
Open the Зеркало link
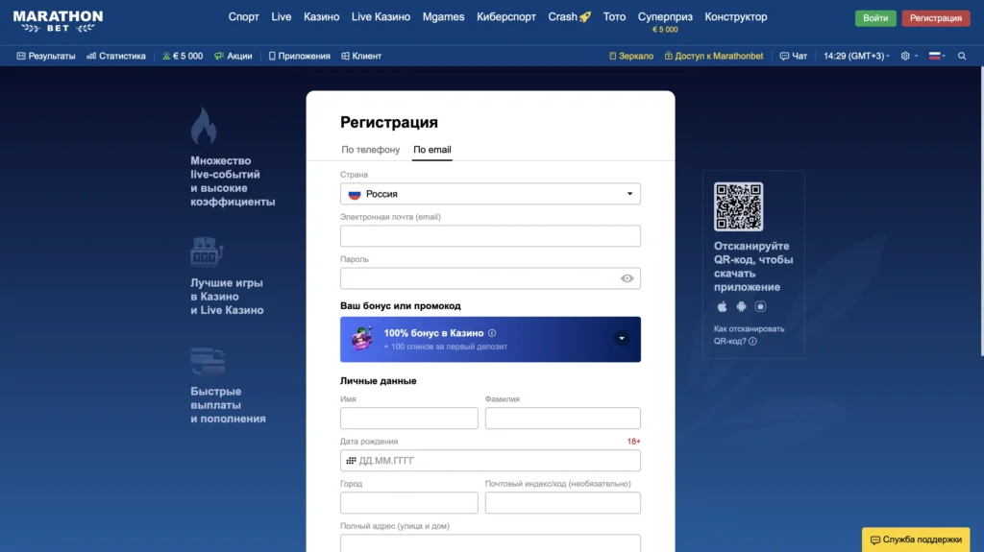(x=631, y=56)
